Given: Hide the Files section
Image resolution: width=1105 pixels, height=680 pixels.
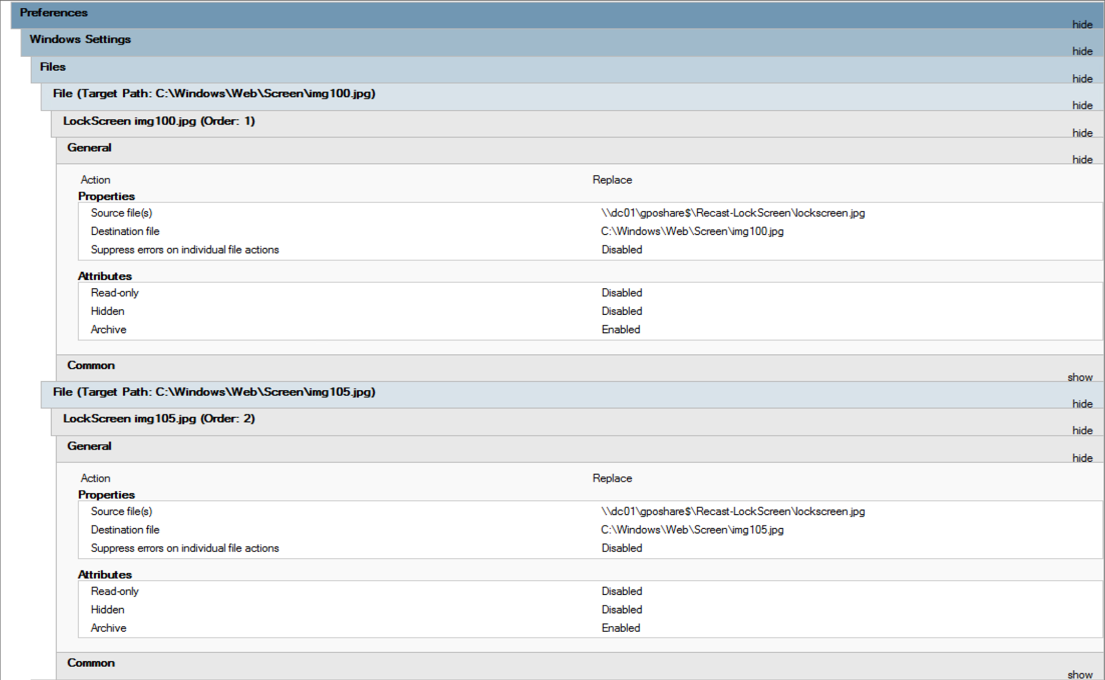Looking at the screenshot, I should pos(1082,79).
